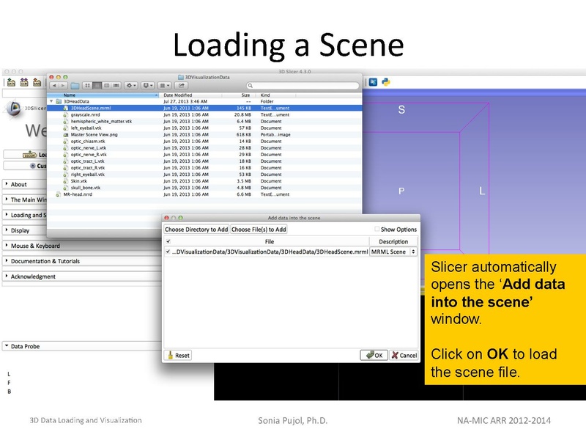The height and width of the screenshot is (440, 586).
Task: Click the 3DSlicer logo in the Welcome panel
Action: pos(14,109)
